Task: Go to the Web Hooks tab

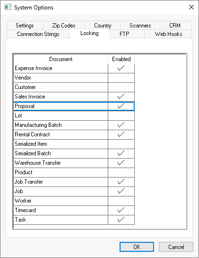Action: pyautogui.click(x=168, y=34)
